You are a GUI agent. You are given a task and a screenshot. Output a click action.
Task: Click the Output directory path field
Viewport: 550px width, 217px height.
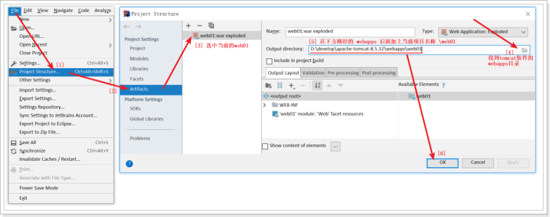414,49
